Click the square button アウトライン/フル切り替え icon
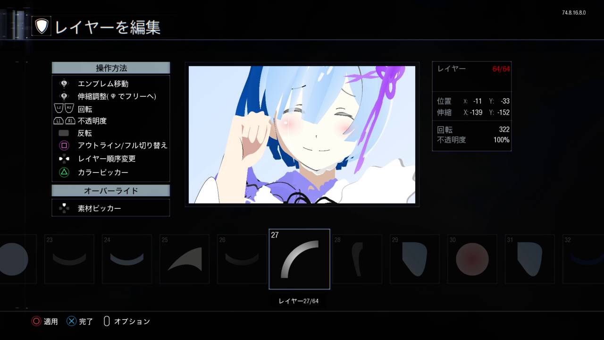 tap(64, 145)
